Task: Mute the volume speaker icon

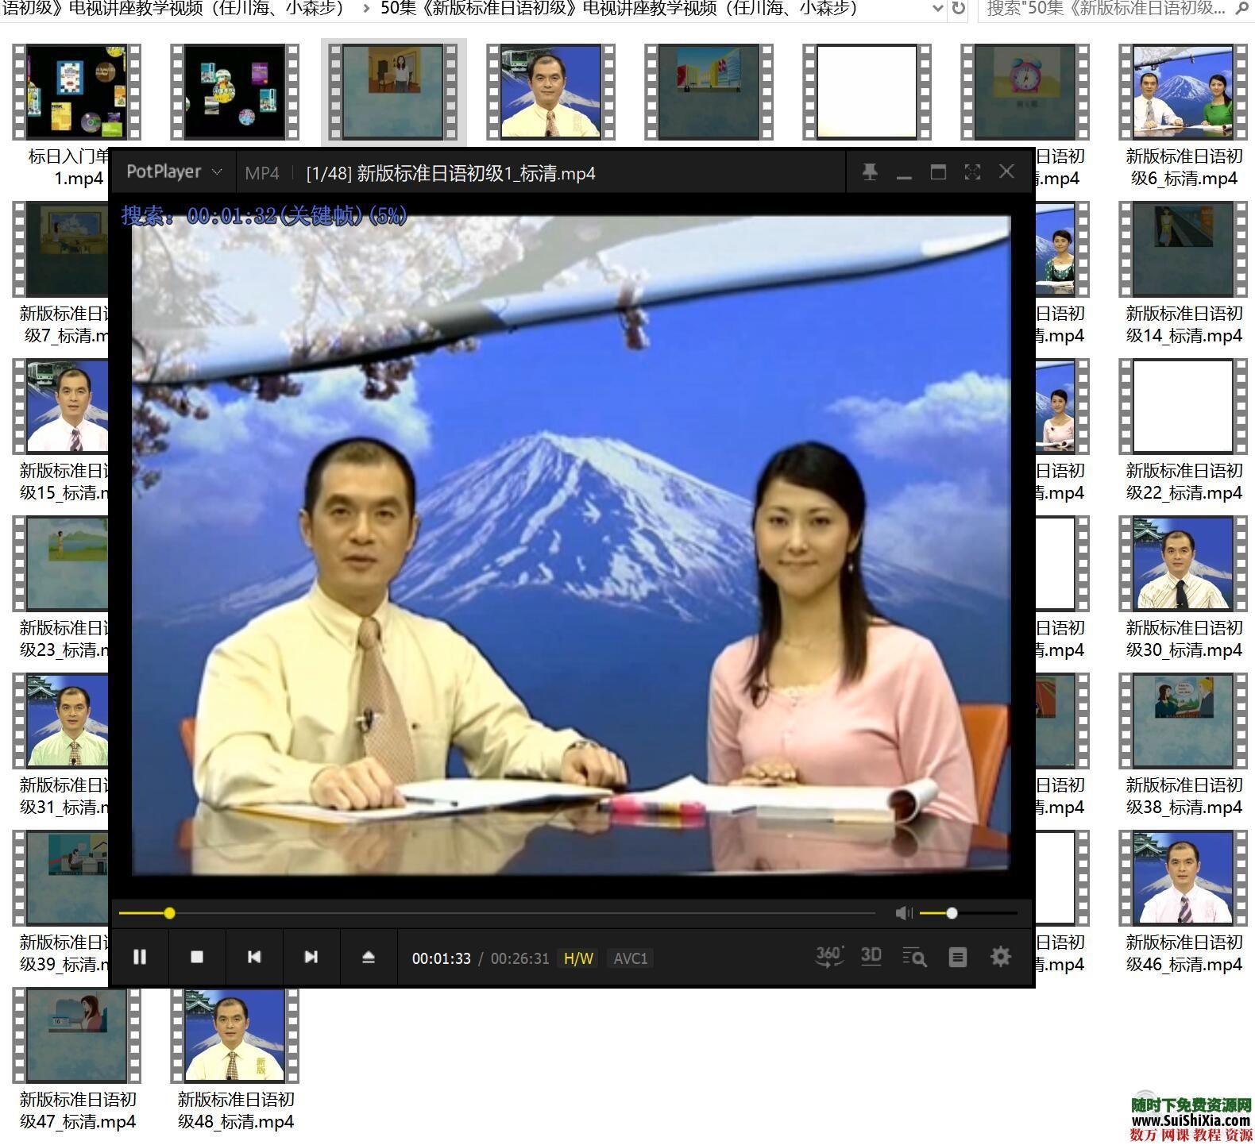Action: tap(904, 913)
